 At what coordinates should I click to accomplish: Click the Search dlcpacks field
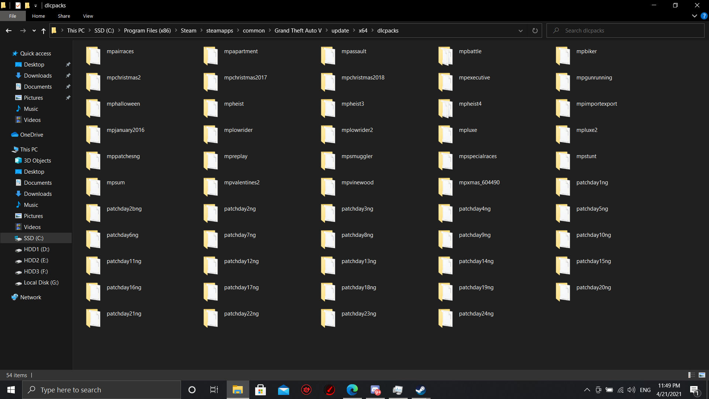[x=628, y=31]
